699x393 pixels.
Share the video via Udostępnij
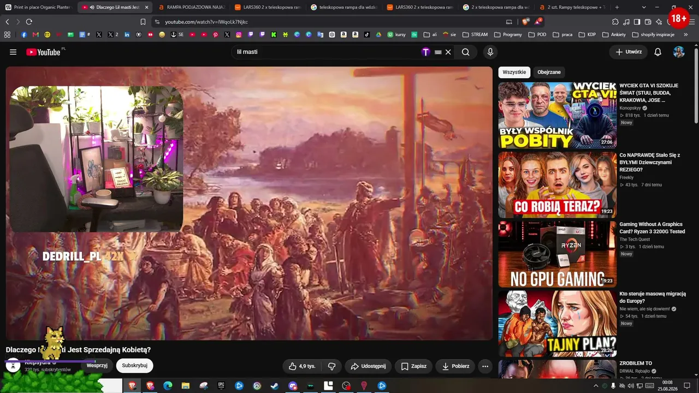368,366
